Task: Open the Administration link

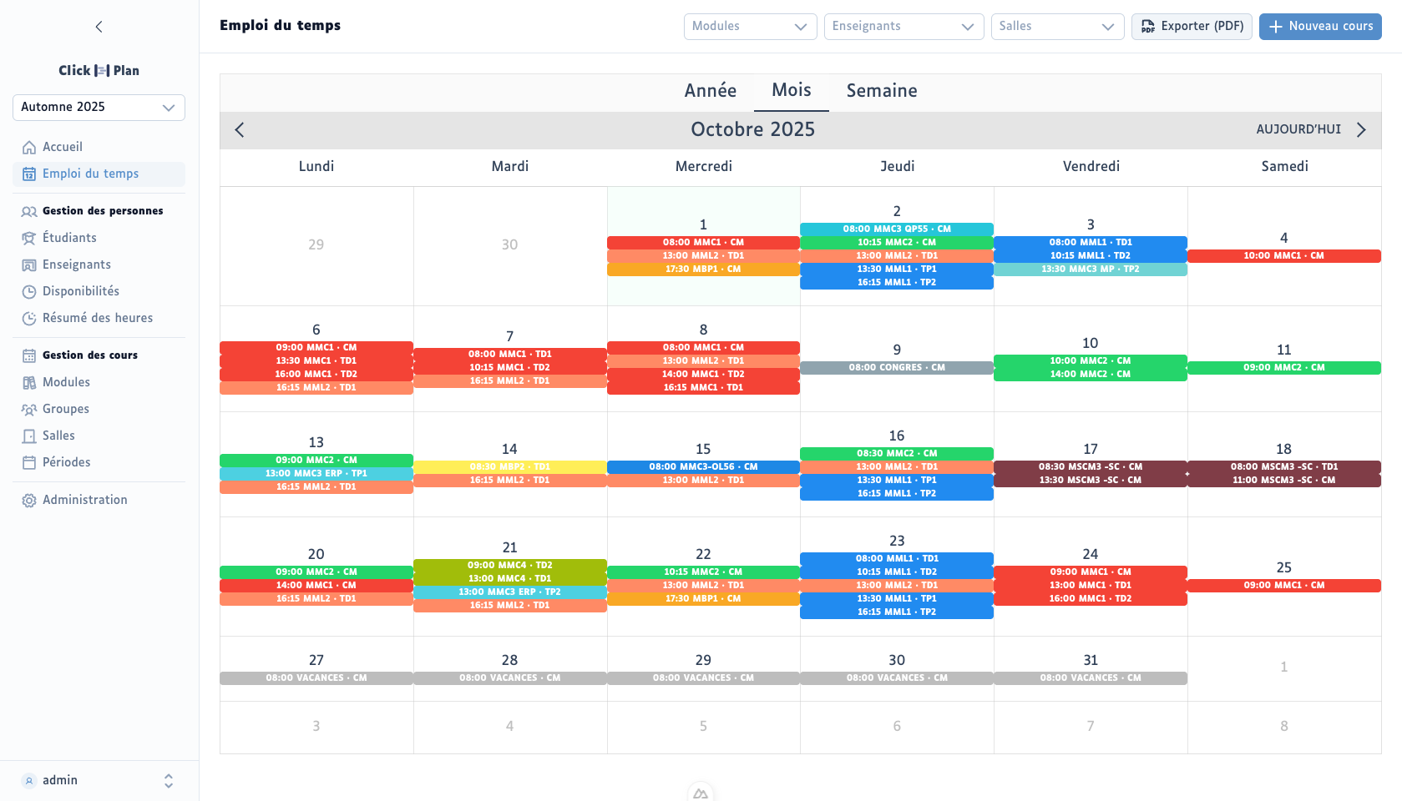Action: pos(99,501)
